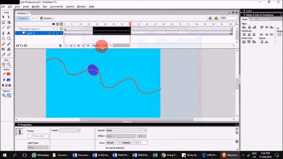Select the Eraser tool
This screenshot has width=283, height=159.
(x=9, y=55)
